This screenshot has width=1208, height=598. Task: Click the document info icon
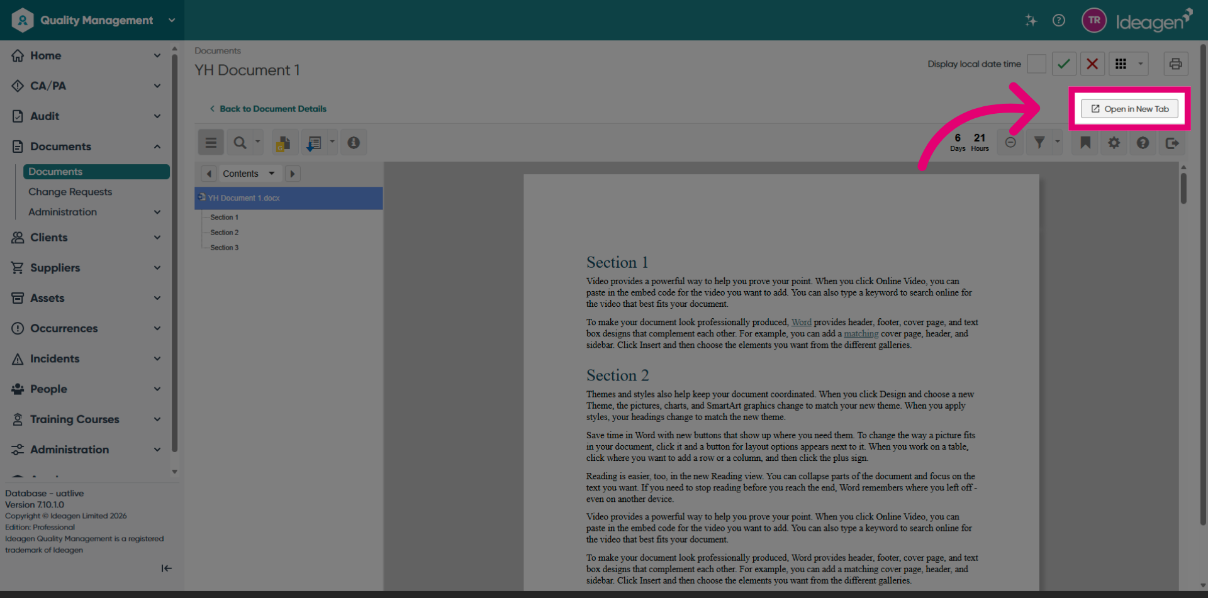(x=354, y=143)
